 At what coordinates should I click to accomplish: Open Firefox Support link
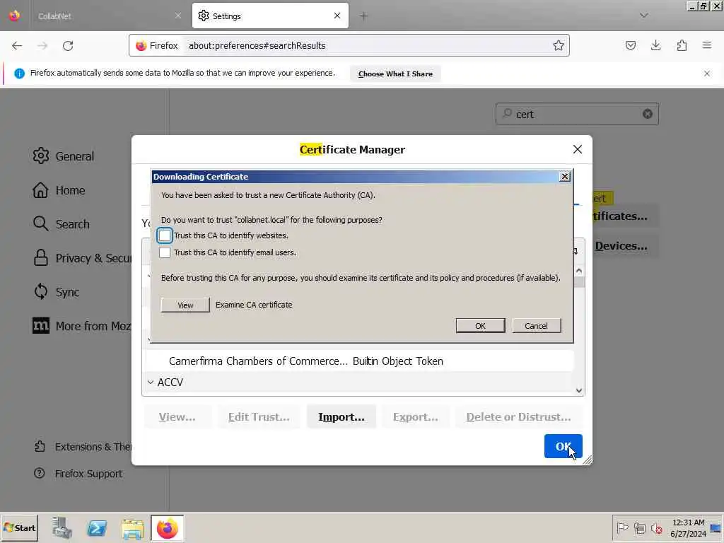78,473
